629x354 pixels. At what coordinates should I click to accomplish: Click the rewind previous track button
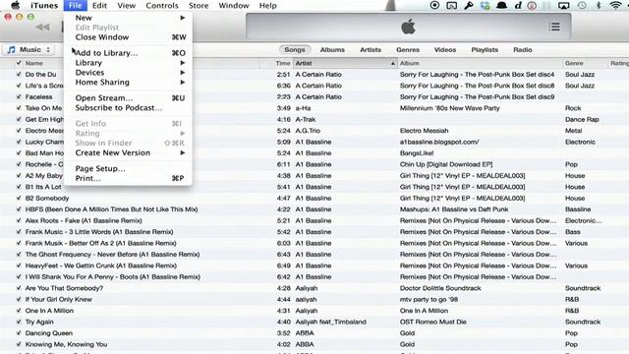pyautogui.click(x=42, y=27)
